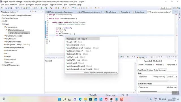
Task: Toggle the Passed: 0 filter in TestNG
Action: 149,65
